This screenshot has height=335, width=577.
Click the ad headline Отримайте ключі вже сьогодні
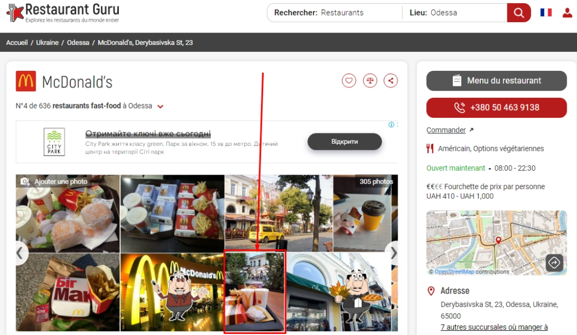coord(148,133)
